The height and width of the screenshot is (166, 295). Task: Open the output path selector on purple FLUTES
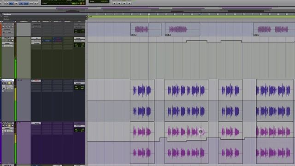(x=79, y=126)
